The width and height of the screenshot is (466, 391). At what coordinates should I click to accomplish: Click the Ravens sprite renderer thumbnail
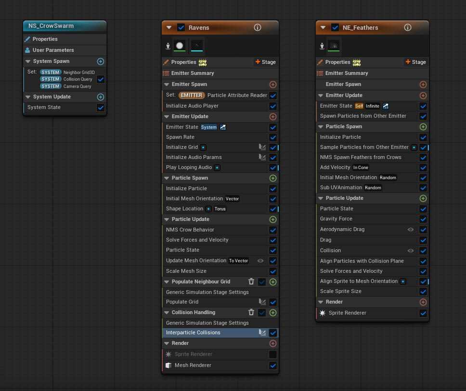coord(180,46)
